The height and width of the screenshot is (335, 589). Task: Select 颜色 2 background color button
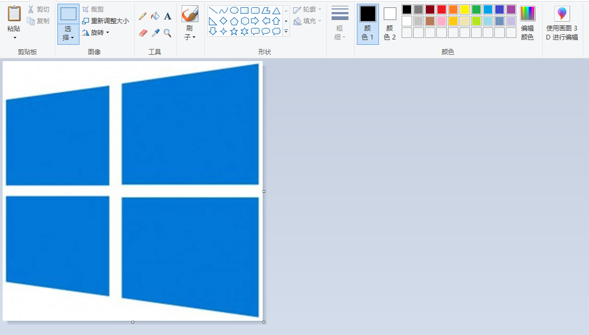390,24
